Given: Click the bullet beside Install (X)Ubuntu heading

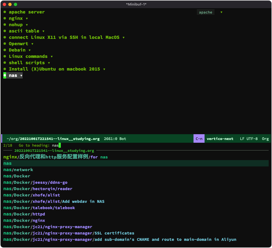Looking at the screenshot, I should pos(5,69).
